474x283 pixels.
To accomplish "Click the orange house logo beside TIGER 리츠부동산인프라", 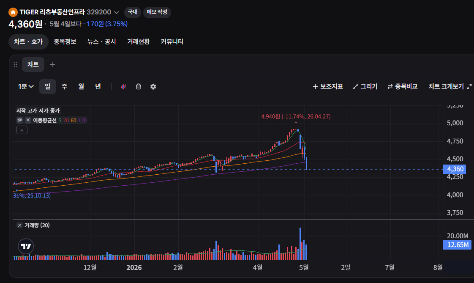I will pyautogui.click(x=13, y=12).
